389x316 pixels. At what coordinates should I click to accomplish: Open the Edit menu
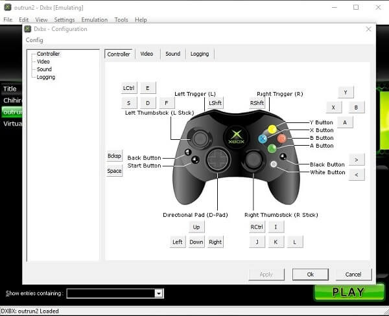(x=24, y=19)
